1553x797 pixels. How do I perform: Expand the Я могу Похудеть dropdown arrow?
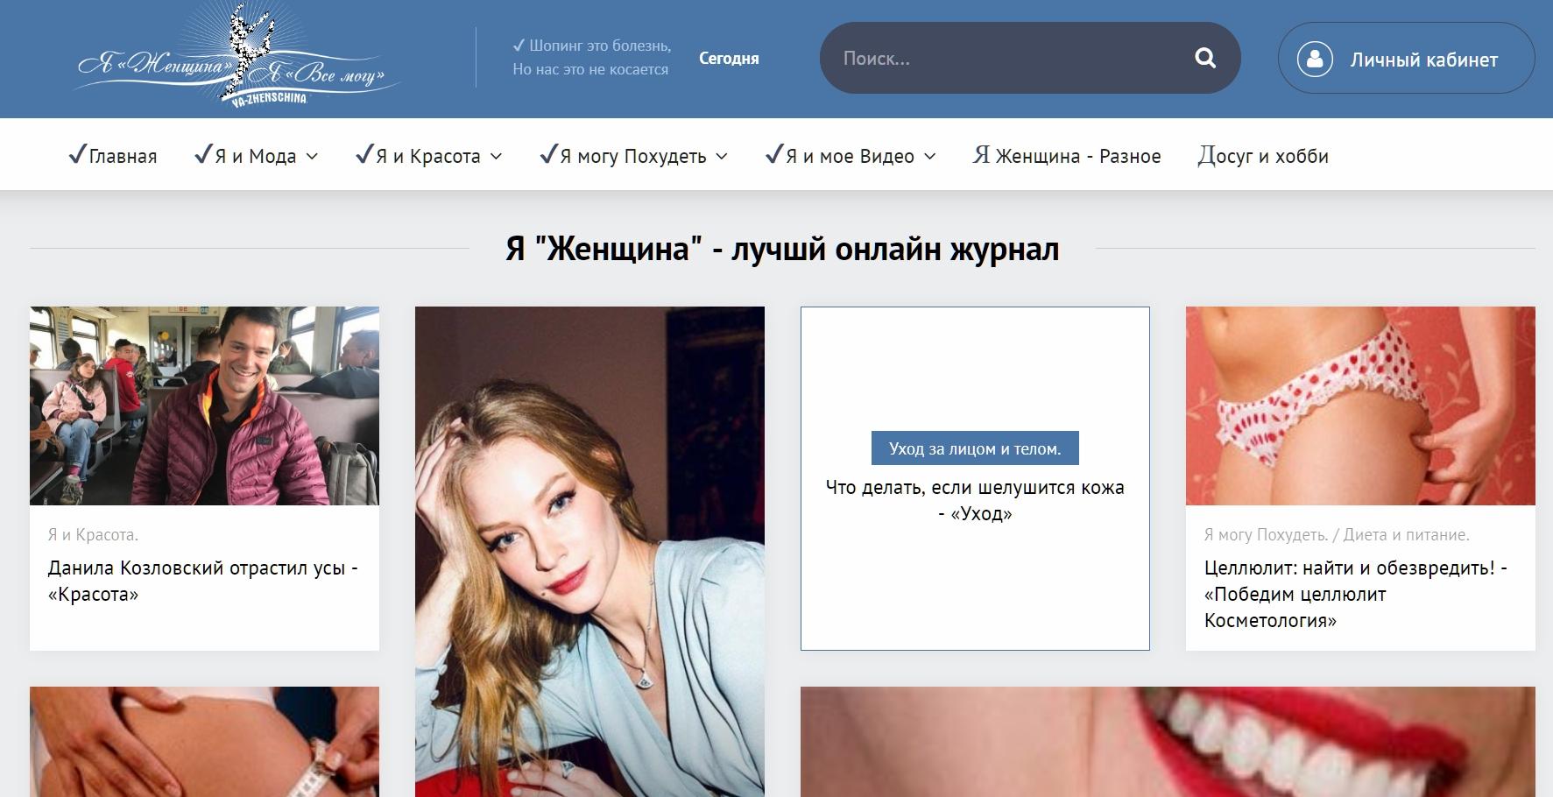(722, 157)
